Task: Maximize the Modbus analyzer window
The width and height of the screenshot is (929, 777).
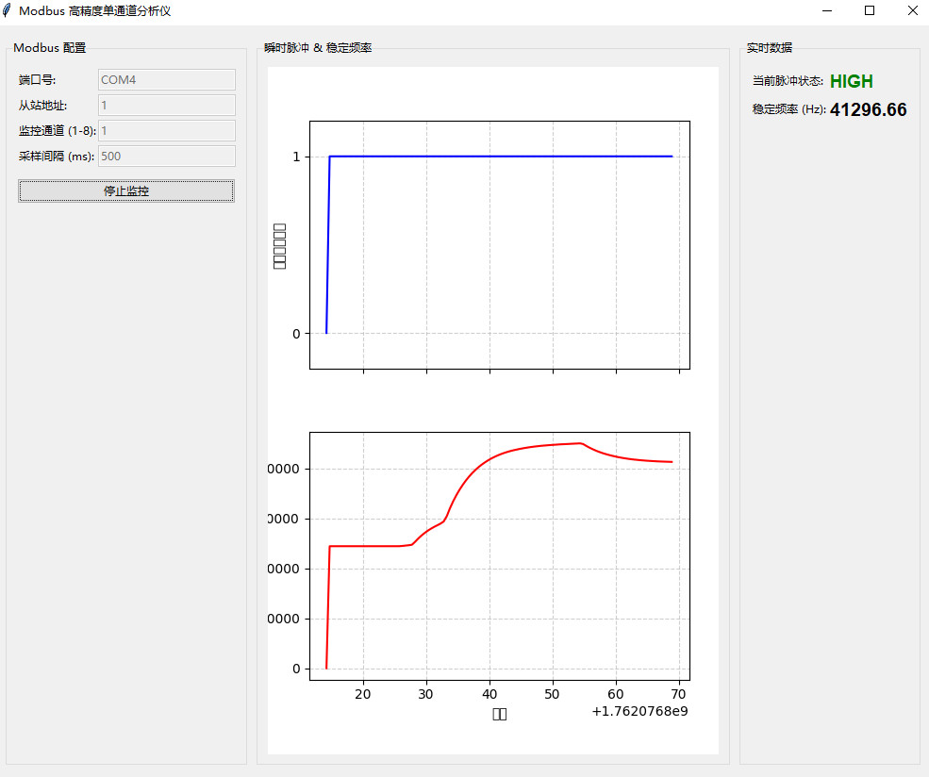Action: (x=870, y=11)
